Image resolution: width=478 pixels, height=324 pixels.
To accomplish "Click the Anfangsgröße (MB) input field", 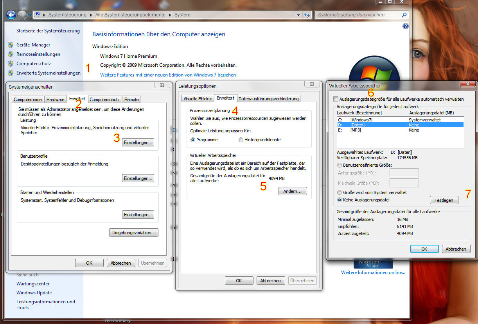I will (404, 173).
